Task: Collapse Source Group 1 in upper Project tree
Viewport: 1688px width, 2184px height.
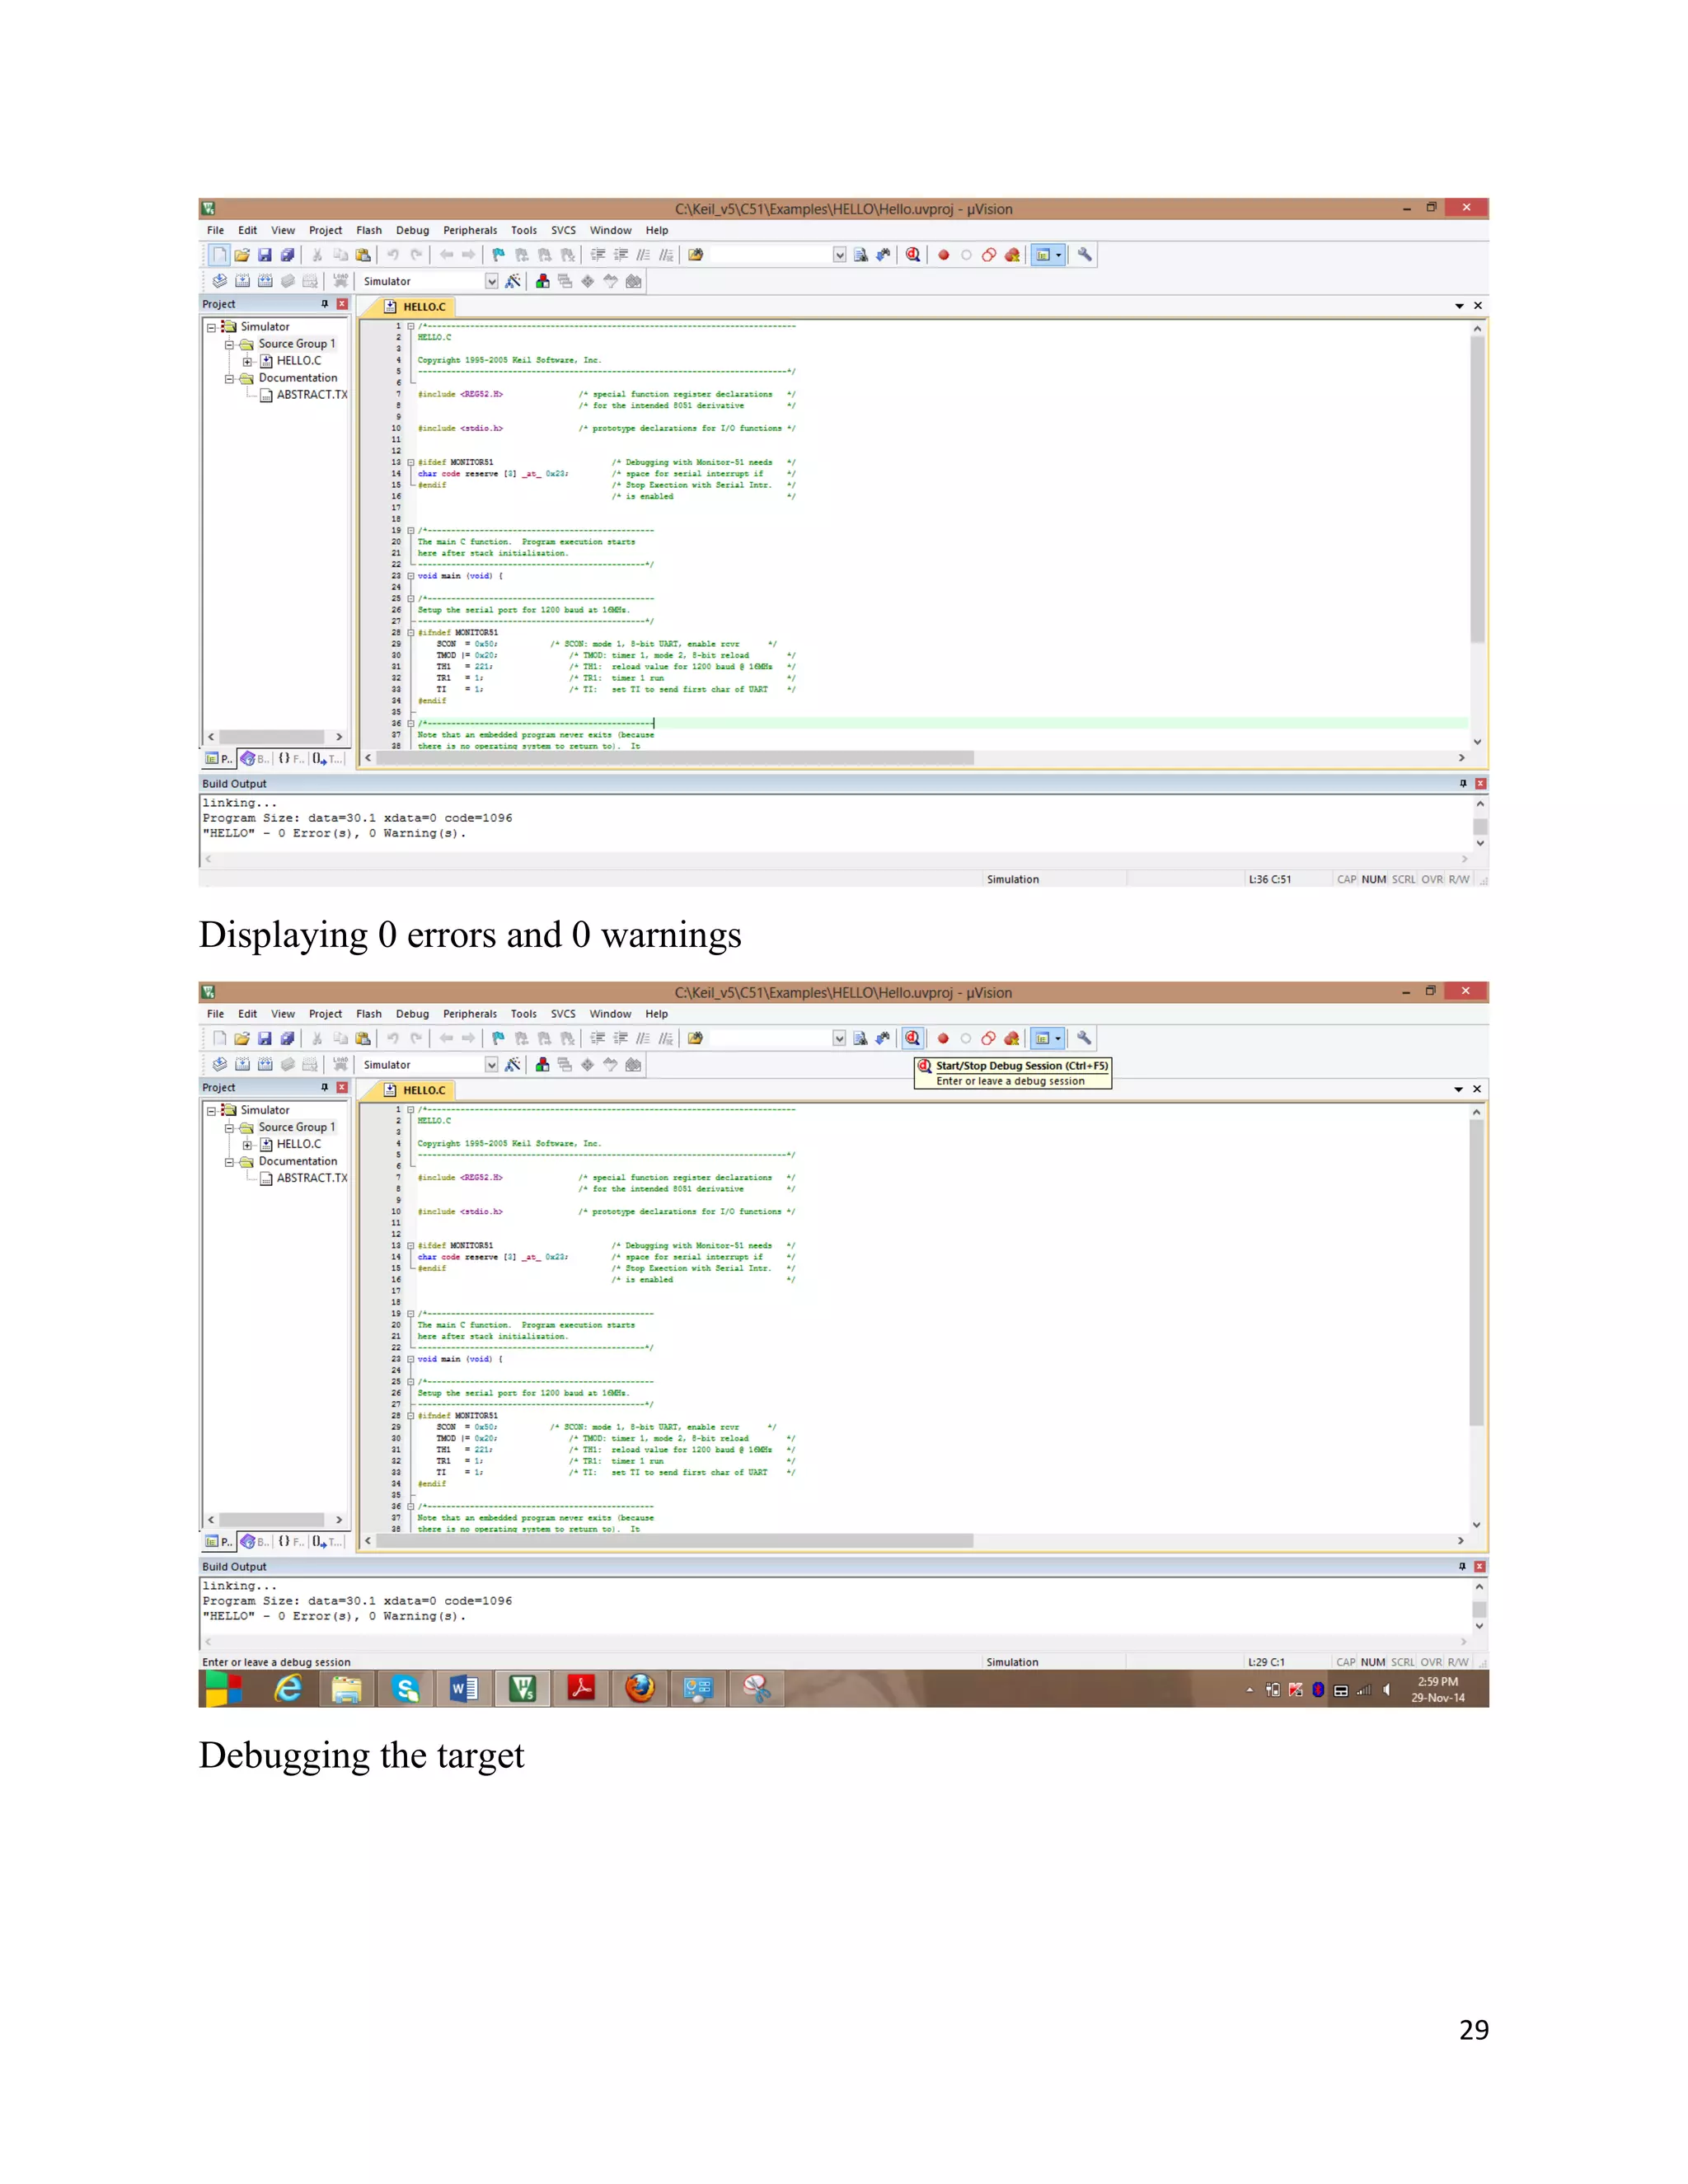Action: pos(229,344)
